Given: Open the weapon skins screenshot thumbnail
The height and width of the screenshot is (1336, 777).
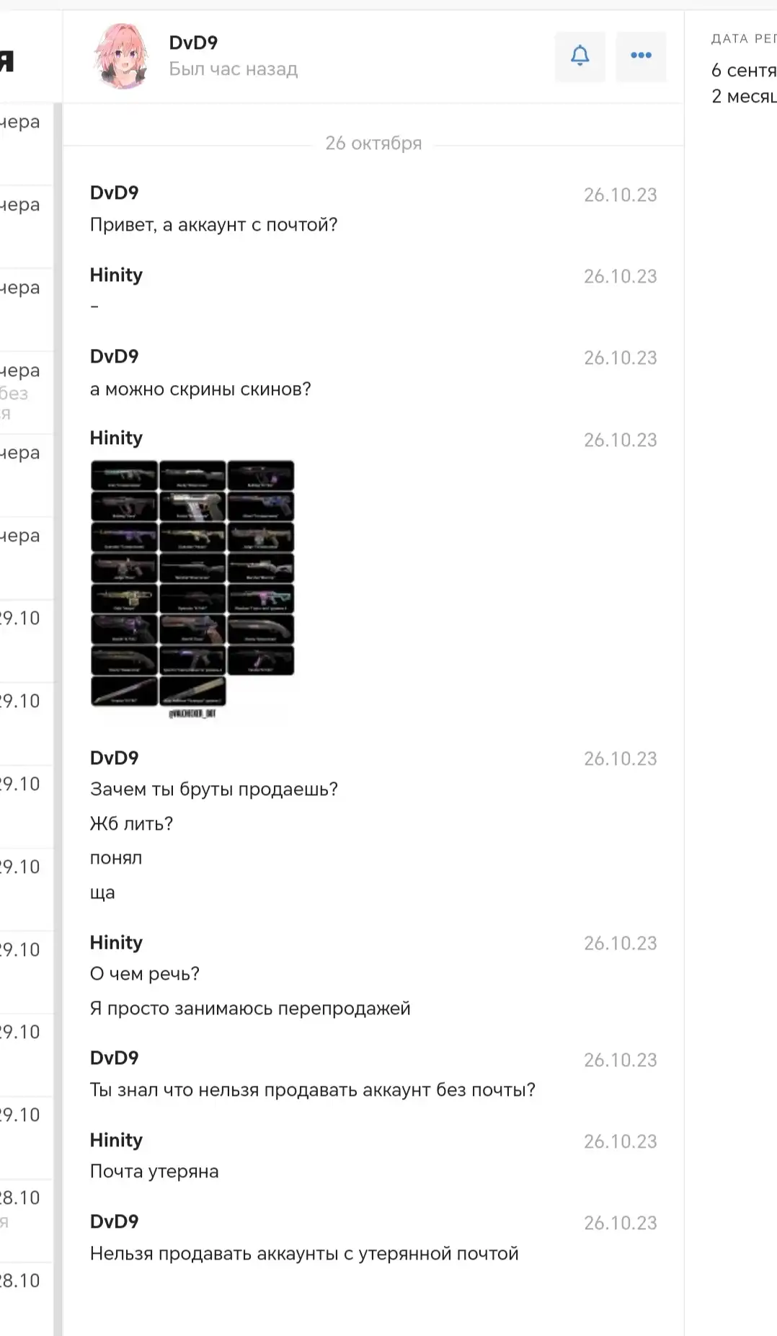Looking at the screenshot, I should pos(192,589).
